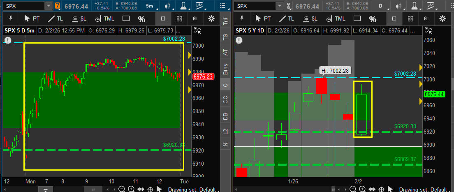Open the 5m timeframe dropdown
Image resolution: width=454 pixels, height=192 pixels.
[150, 6]
